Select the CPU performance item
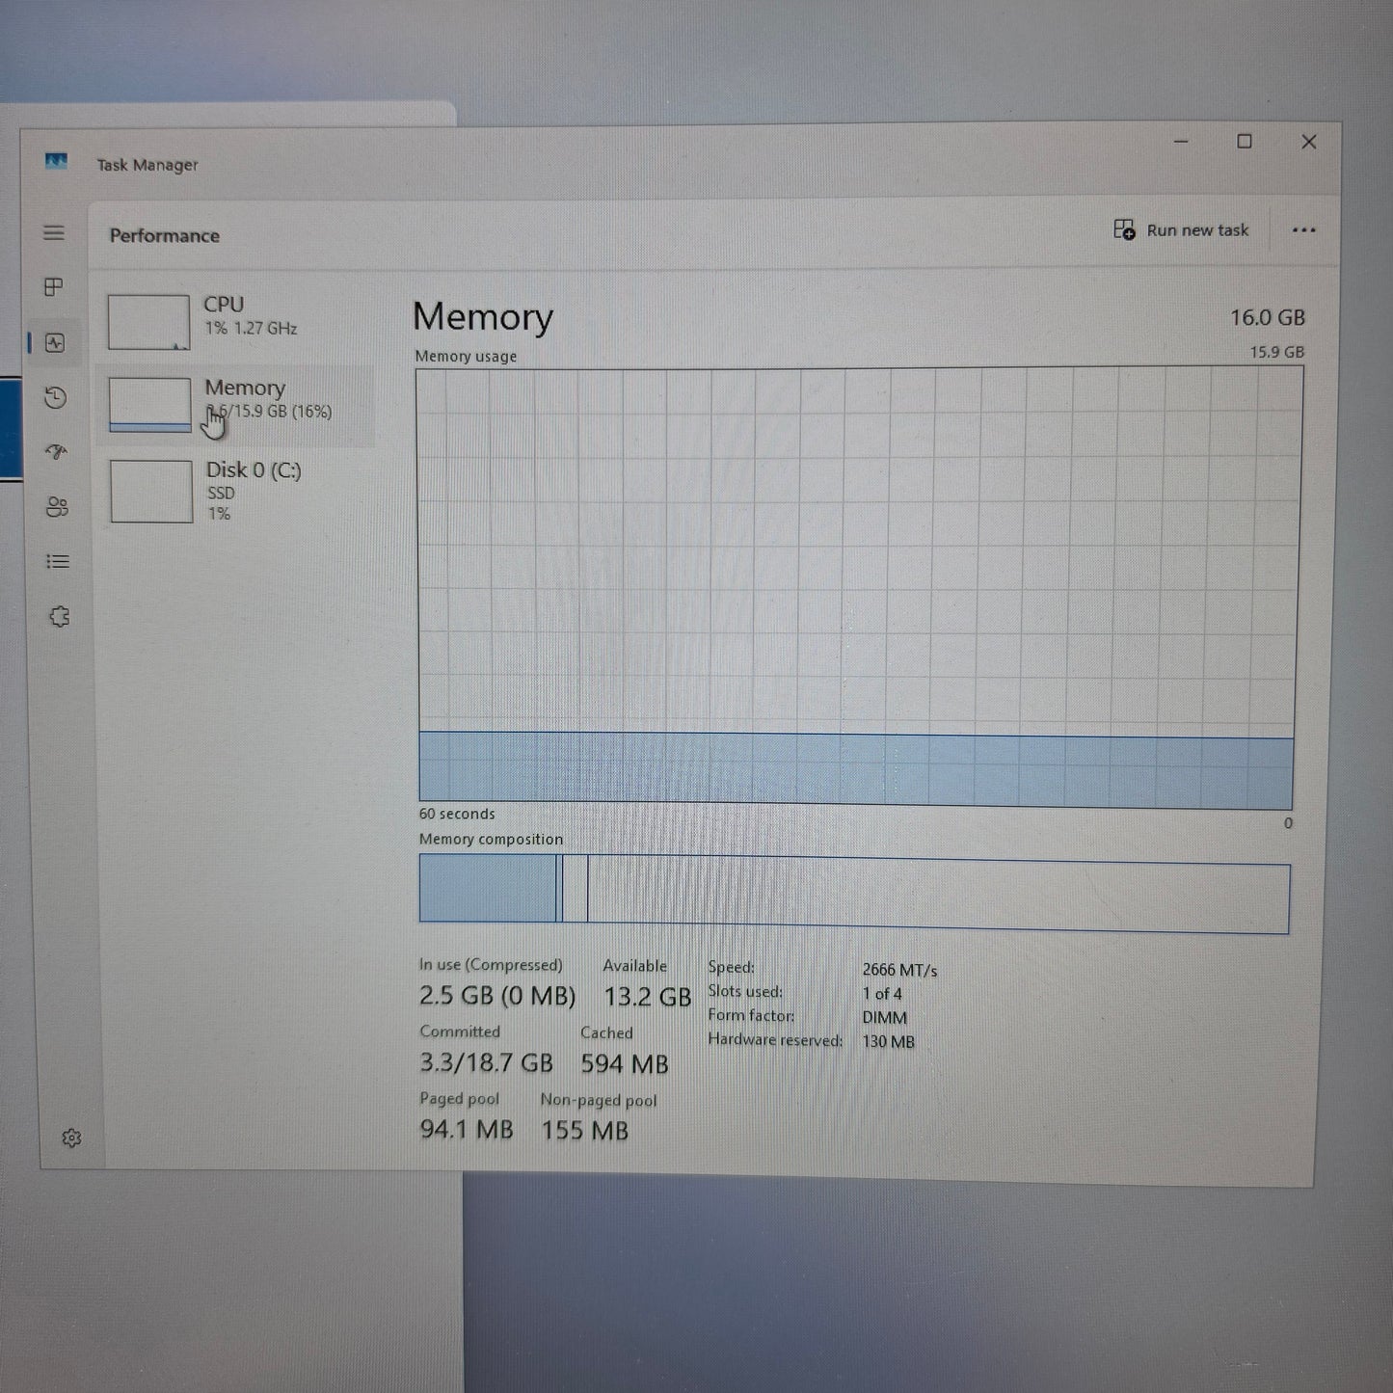The height and width of the screenshot is (1393, 1393). tap(234, 321)
